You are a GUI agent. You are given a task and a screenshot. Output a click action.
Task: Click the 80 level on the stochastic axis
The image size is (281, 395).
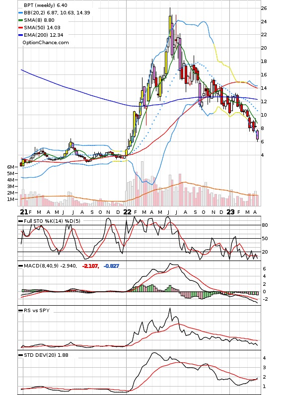(265, 225)
